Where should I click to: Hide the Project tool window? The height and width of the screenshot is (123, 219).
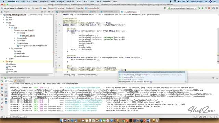coord(52,12)
